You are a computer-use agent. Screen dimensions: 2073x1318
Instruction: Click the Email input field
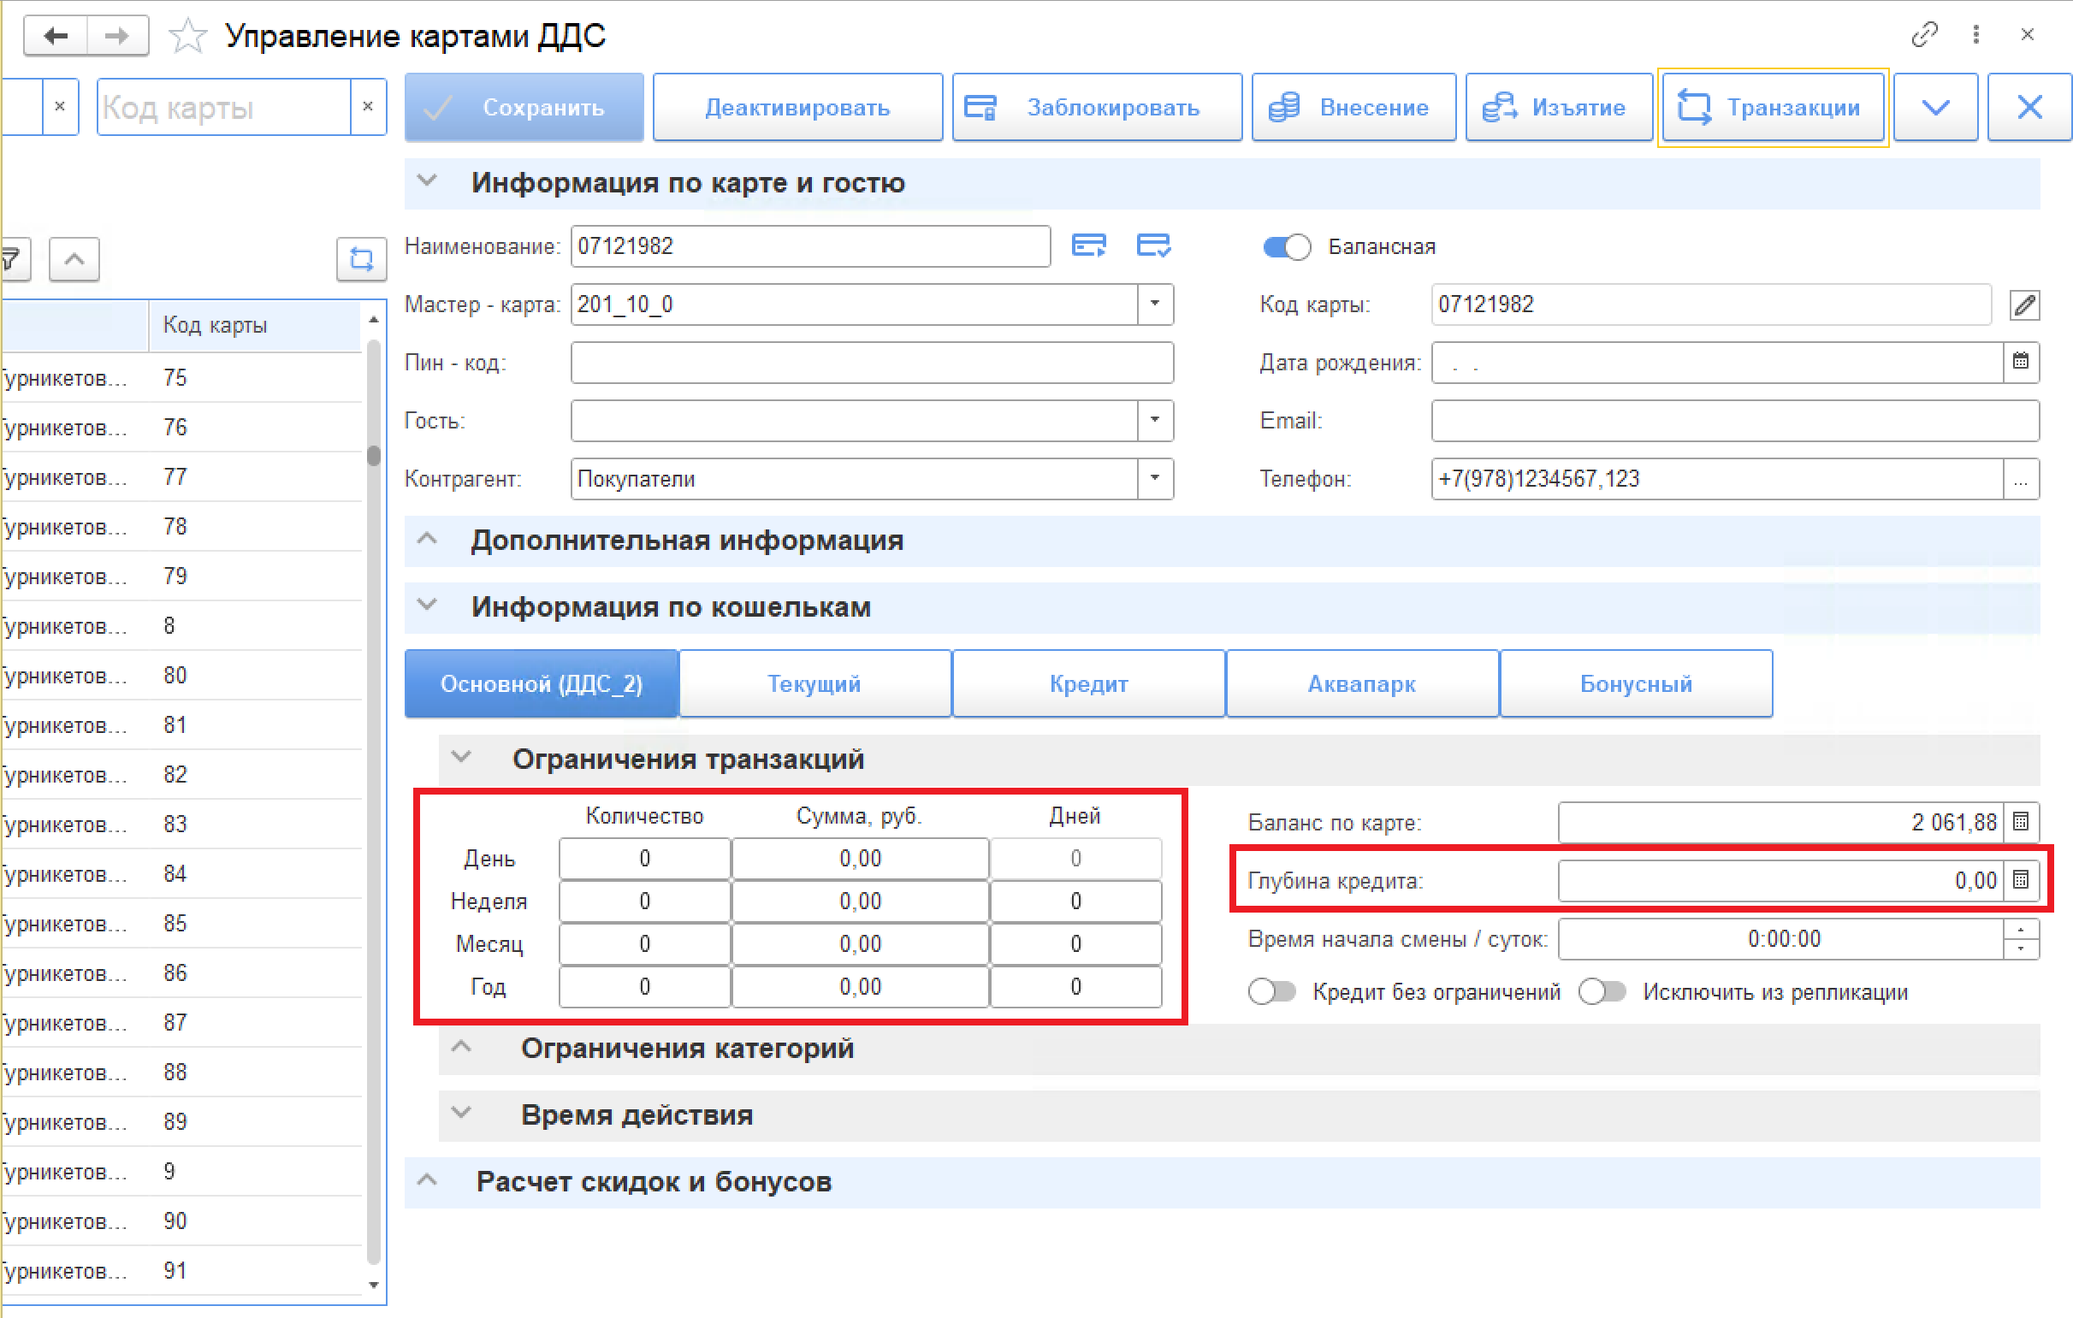pos(1735,420)
